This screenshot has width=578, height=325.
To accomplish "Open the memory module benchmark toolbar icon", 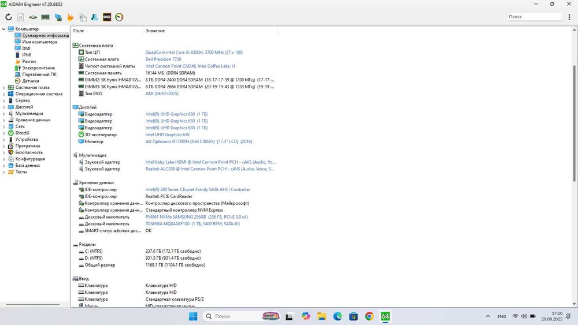I will [x=45, y=17].
